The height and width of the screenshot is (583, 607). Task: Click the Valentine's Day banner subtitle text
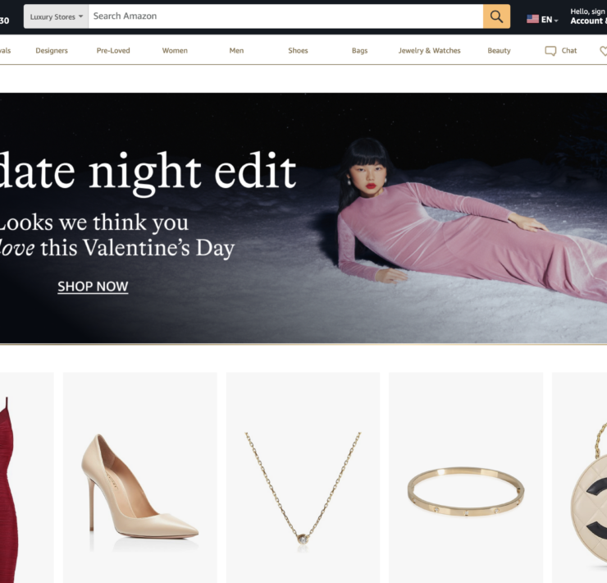pos(116,236)
